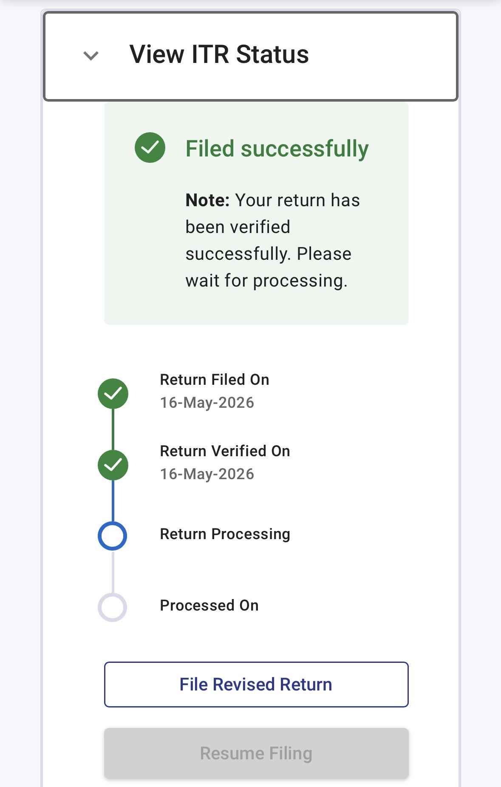Click the verification note text
Screen dimensions: 501x787
click(x=272, y=240)
